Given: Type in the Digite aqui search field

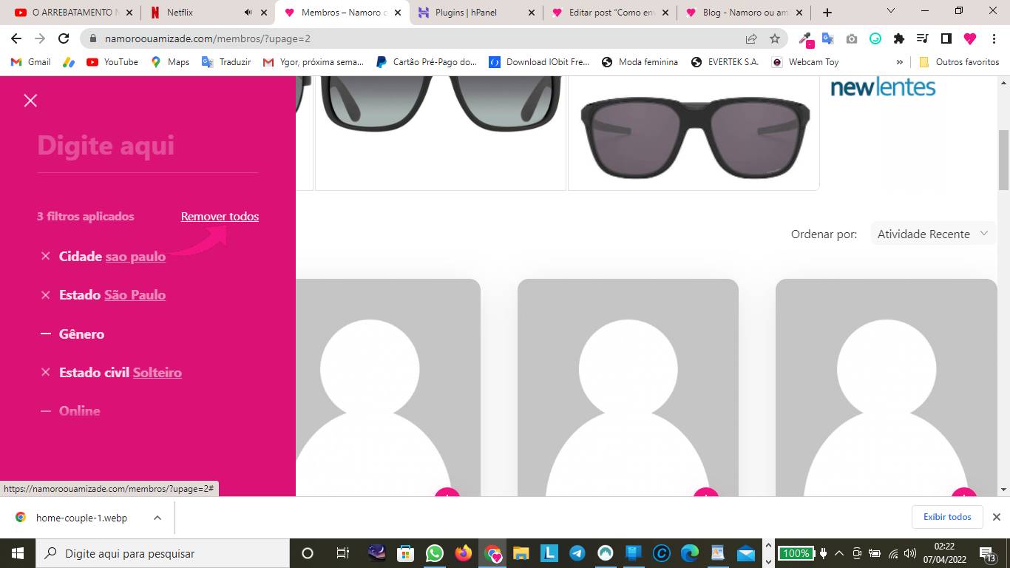Looking at the screenshot, I should [x=147, y=146].
